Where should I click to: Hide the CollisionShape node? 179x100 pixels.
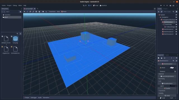(x=176, y=27)
